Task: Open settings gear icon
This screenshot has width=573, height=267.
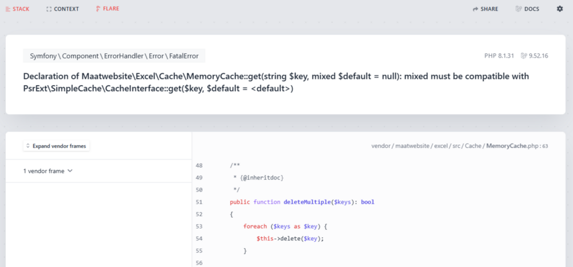Action: [x=560, y=9]
